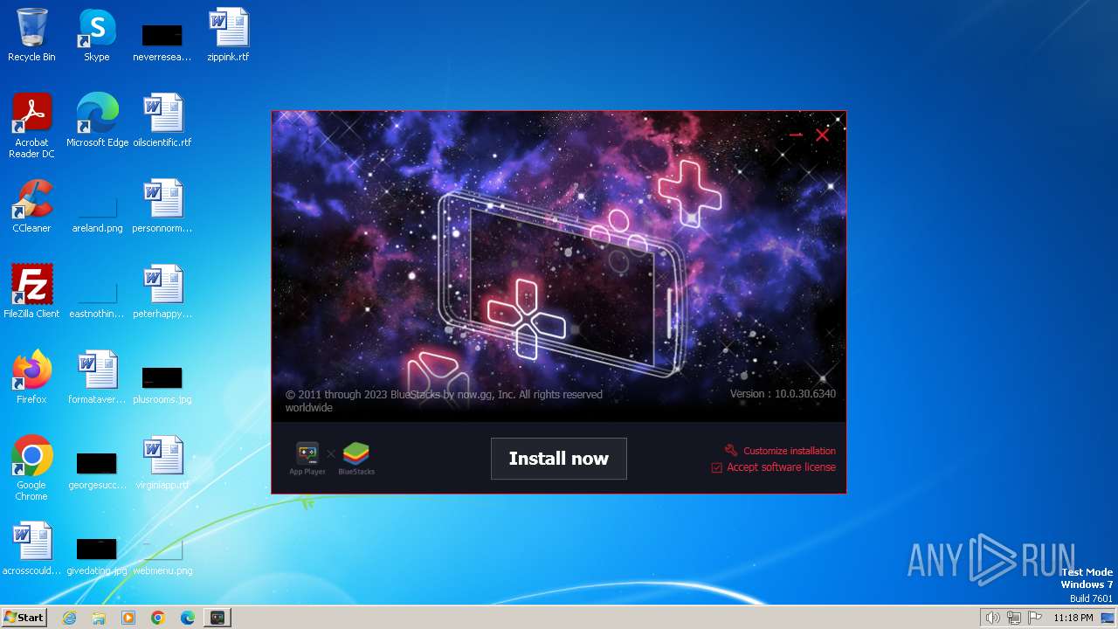
Task: Click the BlueStacks copyright notice text
Action: 444,401
